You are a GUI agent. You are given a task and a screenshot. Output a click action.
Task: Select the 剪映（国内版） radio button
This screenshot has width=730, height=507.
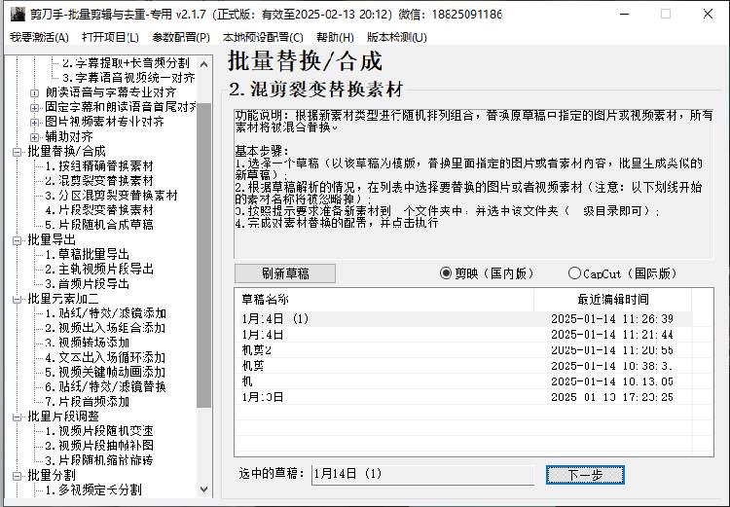[x=447, y=273]
